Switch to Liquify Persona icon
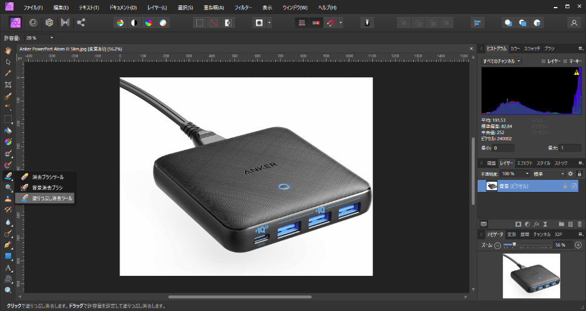 tap(33, 22)
